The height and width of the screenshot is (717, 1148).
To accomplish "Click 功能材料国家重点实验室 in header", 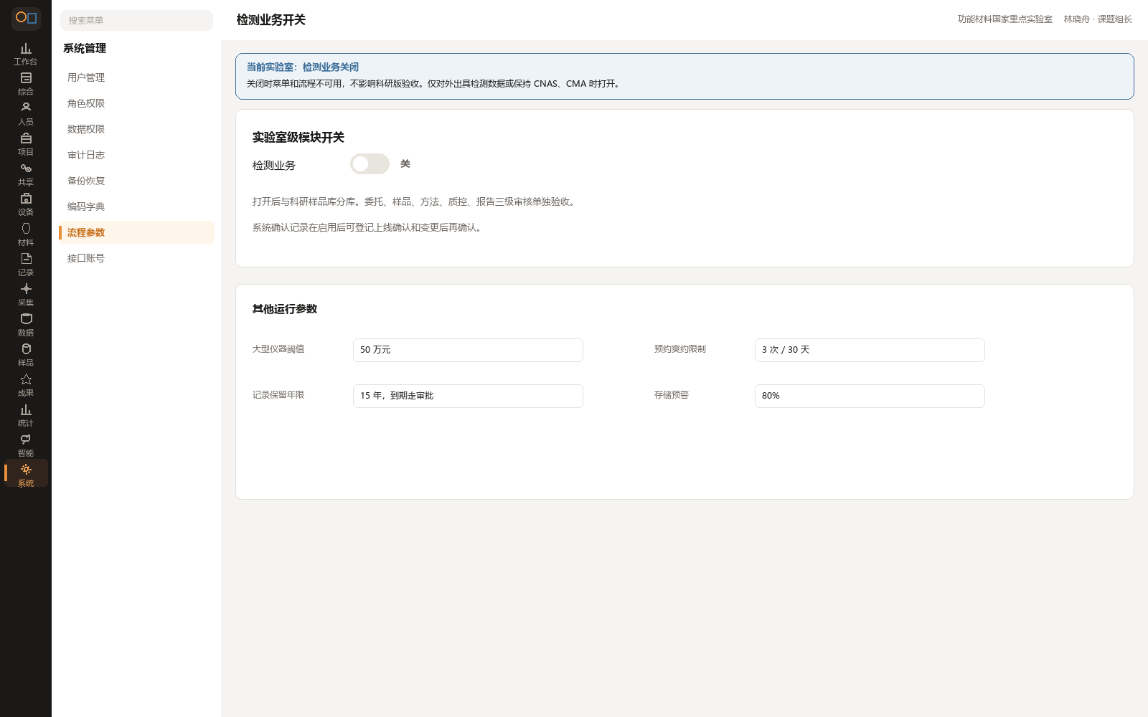I will (x=1004, y=19).
